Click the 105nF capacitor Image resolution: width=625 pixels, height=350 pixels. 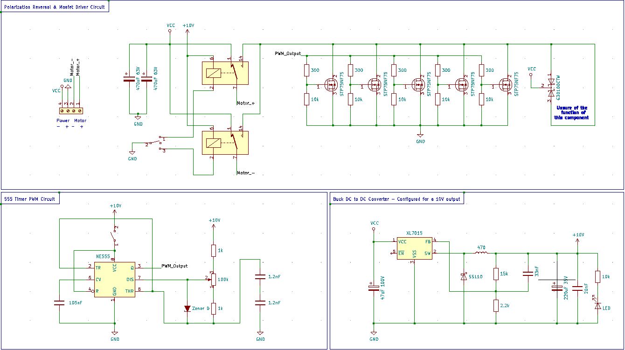tap(59, 303)
